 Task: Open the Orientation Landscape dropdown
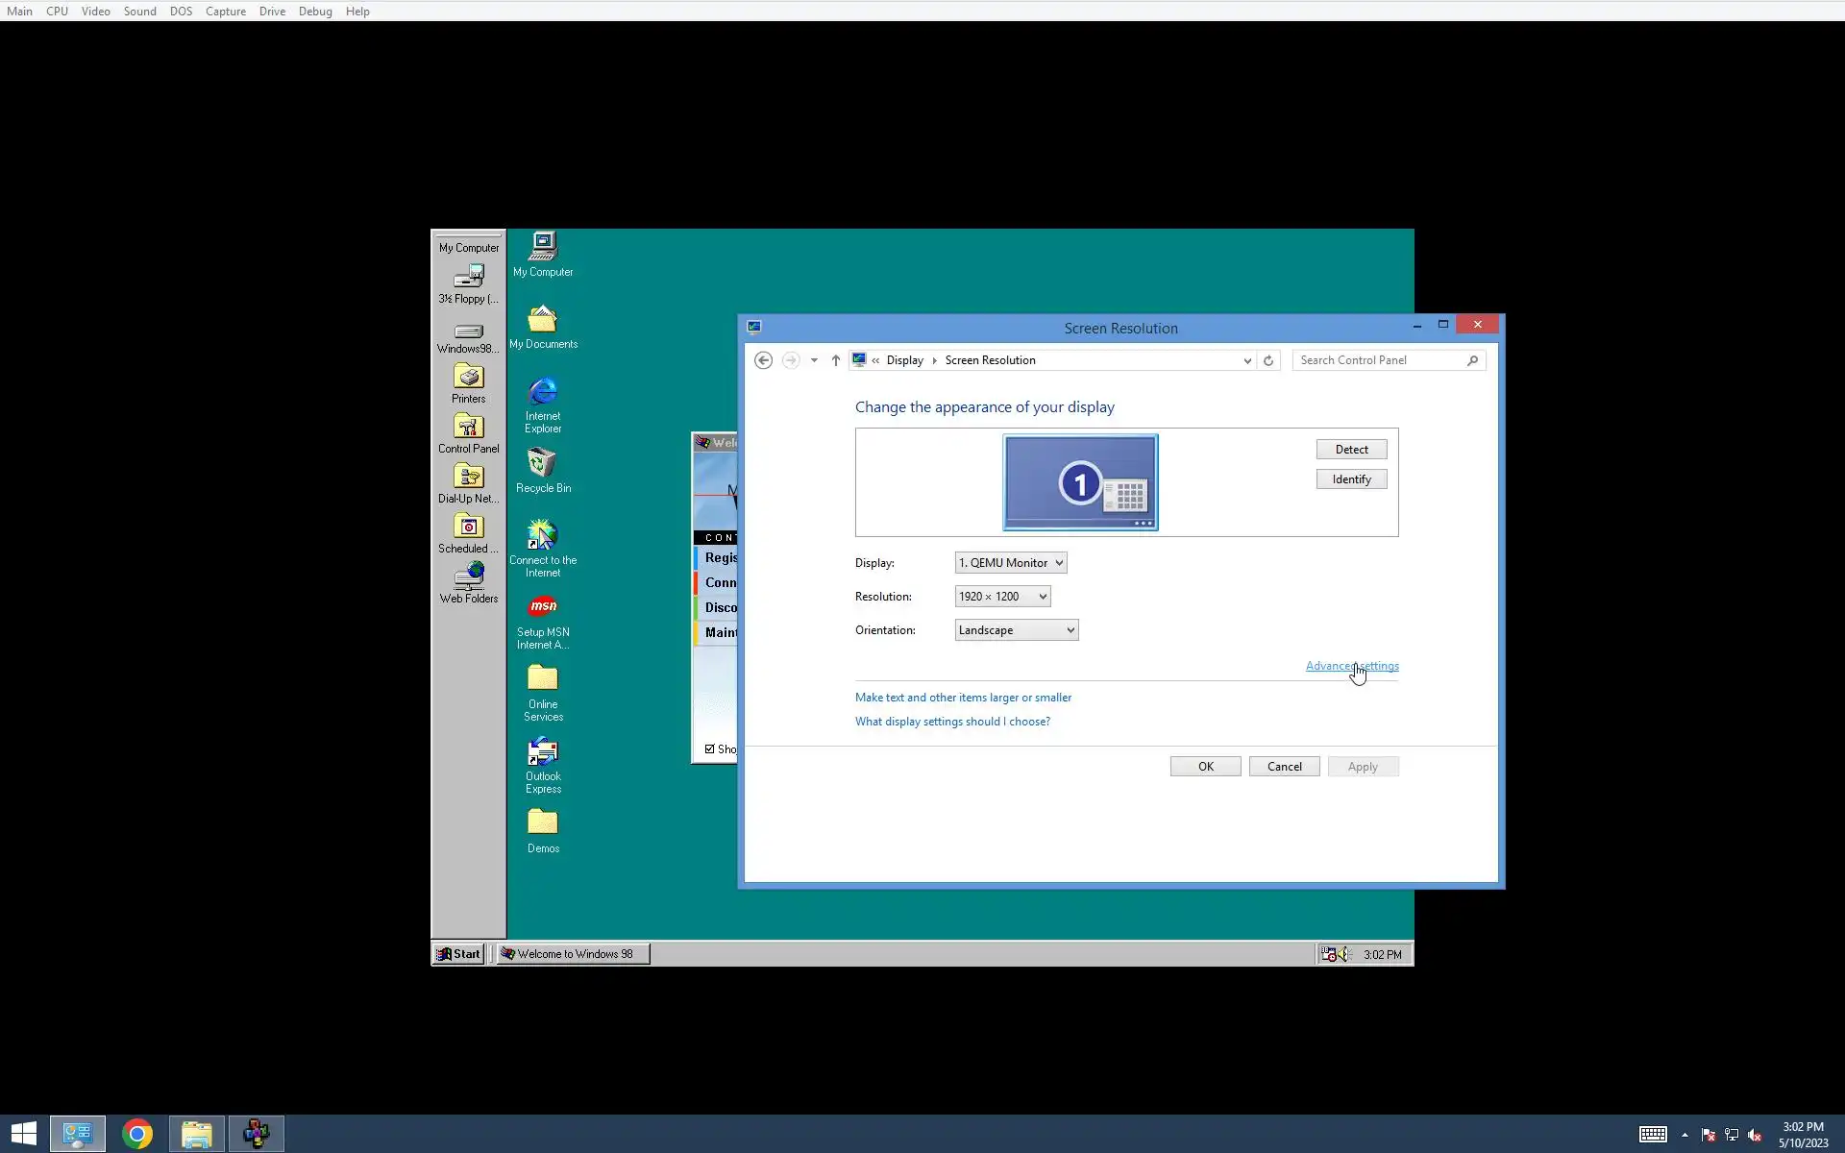pos(1016,630)
